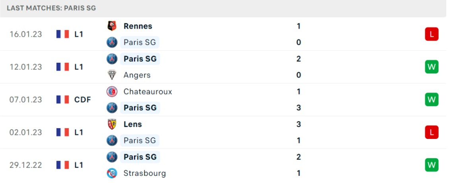Viewport: 450px width, 183px height.
Task: Click green W badge for Strasbourg match
Action: (432, 165)
